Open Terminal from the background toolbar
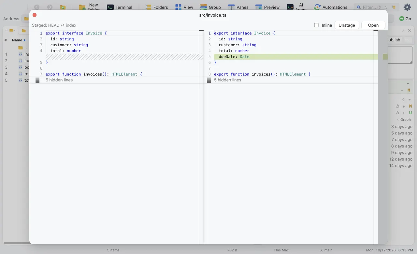Screen dimensions: 417x254 pos(120,7)
